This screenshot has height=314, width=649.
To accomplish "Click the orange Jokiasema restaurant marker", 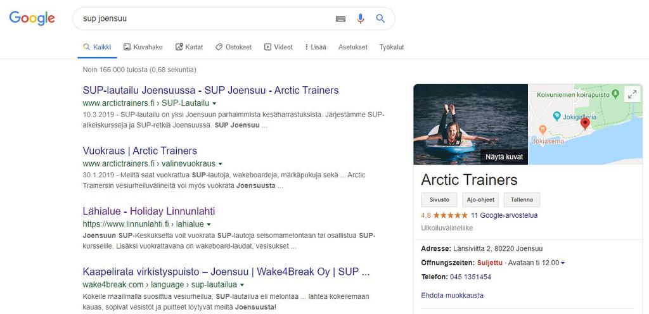I will click(x=543, y=130).
